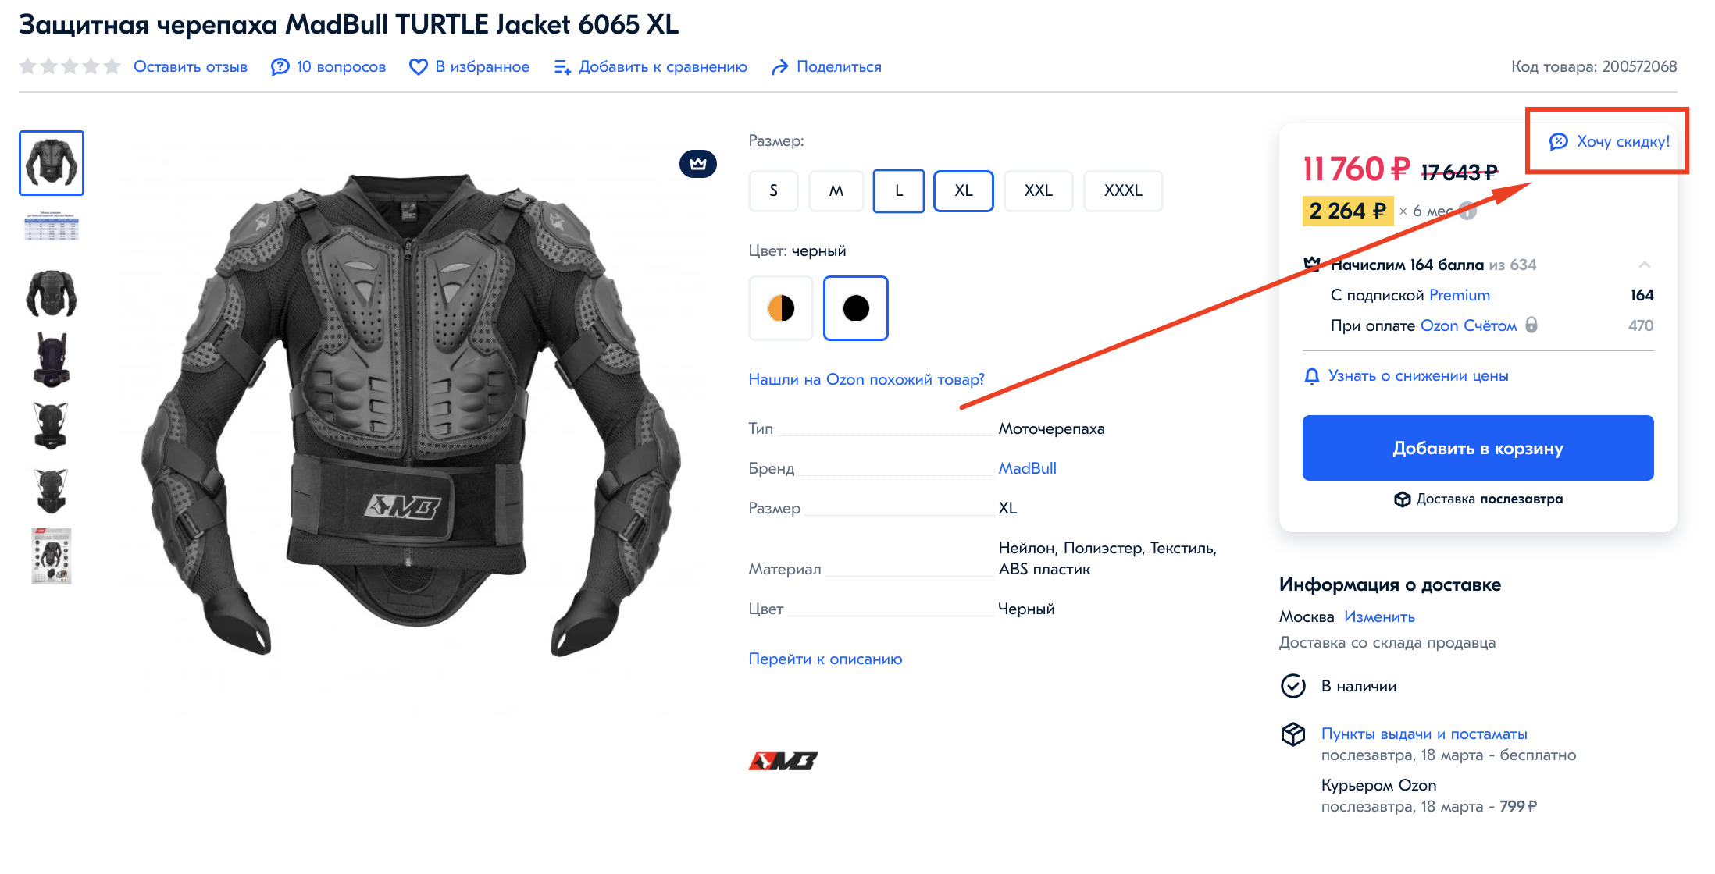1715x874 pixels.
Task: Open the MadBull brand link
Action: 1027,468
